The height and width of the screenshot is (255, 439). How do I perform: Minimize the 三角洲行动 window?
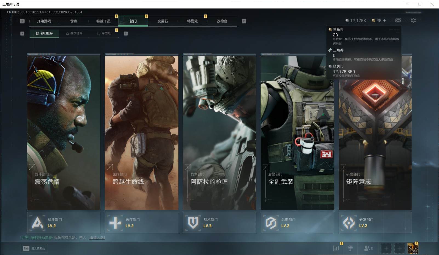[x=407, y=4]
